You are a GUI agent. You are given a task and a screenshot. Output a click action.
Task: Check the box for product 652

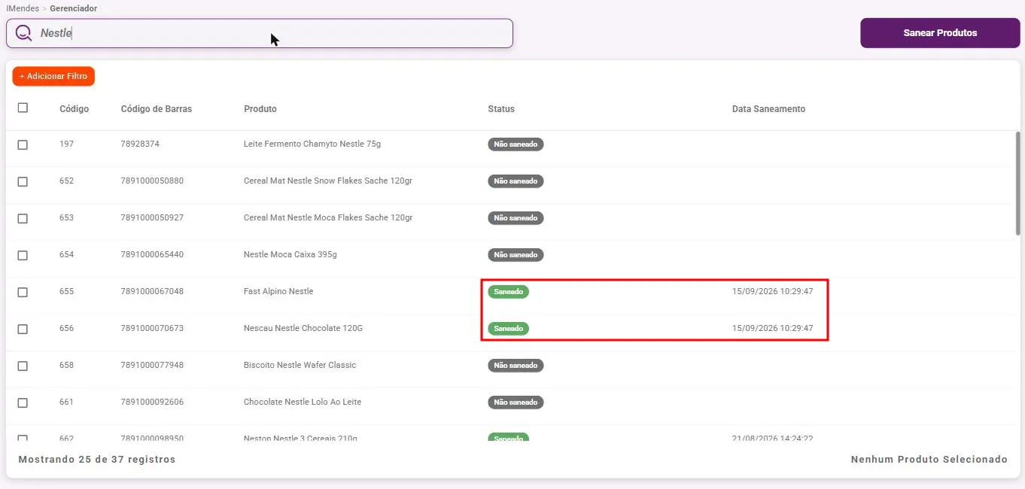23,181
